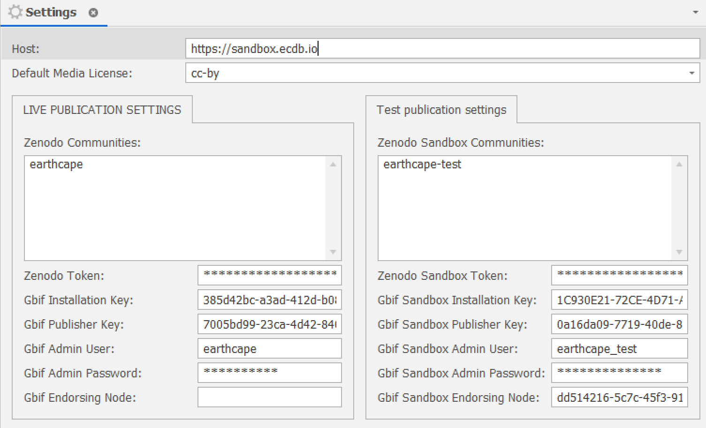Focus the Gbif Installation Key field

pos(270,300)
